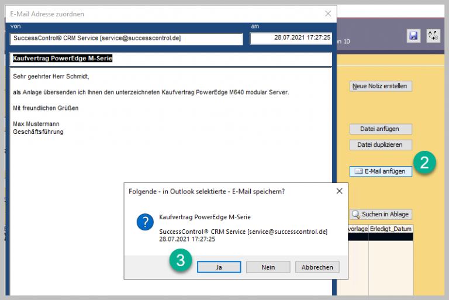This screenshot has height=300, width=449.
Task: Open Suchen in Ablage search
Action: pos(381,214)
